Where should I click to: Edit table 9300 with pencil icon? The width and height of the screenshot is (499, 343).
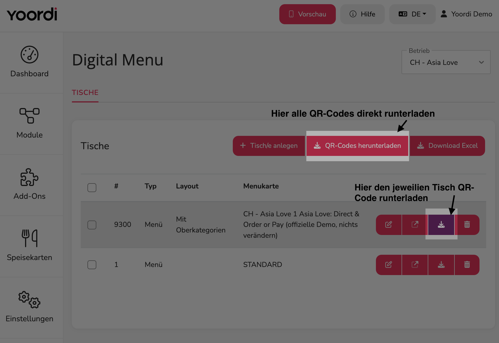coord(389,225)
